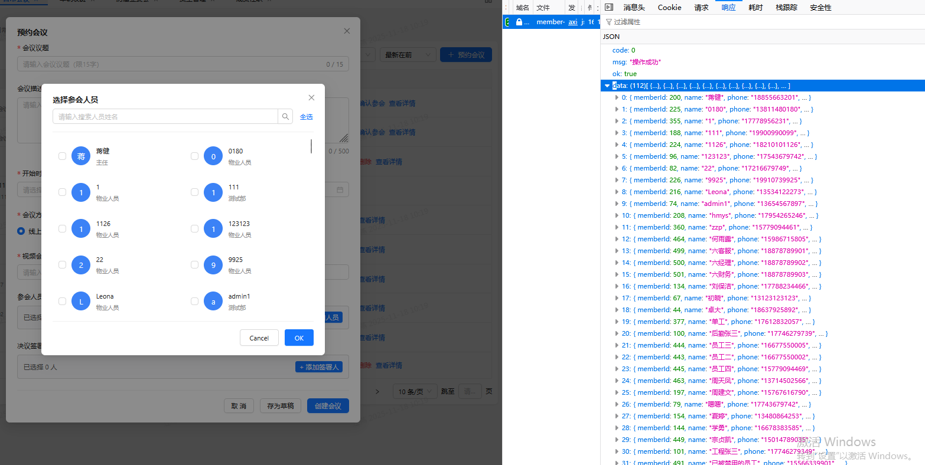
Task: Click the 全选 select-all link
Action: pyautogui.click(x=306, y=117)
